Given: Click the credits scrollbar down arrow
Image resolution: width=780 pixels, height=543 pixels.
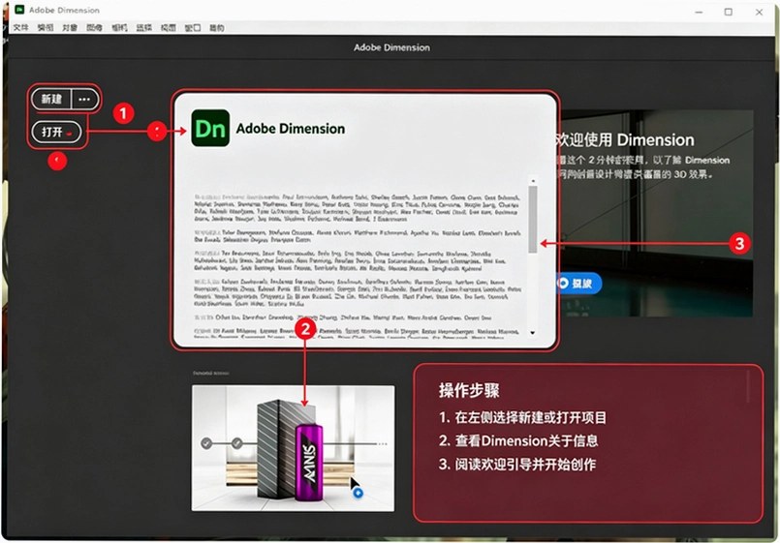Looking at the screenshot, I should pos(533,332).
